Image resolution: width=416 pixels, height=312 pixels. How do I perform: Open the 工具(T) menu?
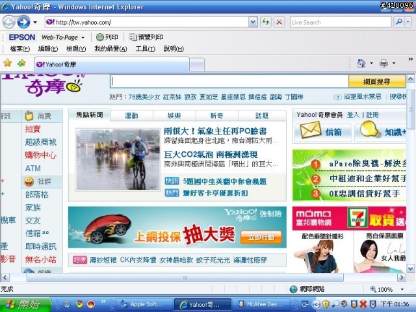(145, 49)
